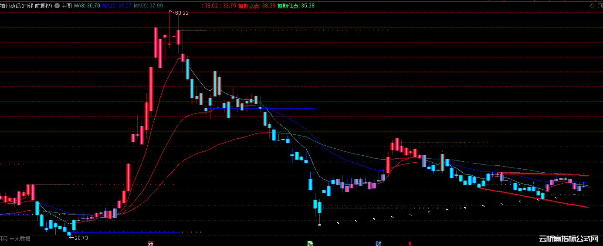The width and height of the screenshot is (603, 246).
Task: Click the MA25: 37.07 indicator value
Action: [117, 6]
